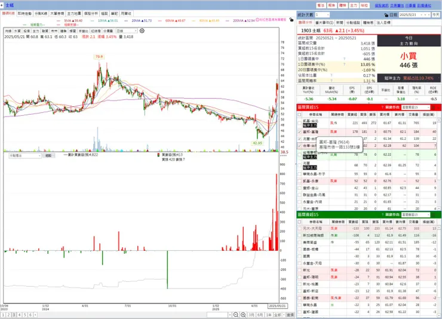Go to page 1 at bottom left

point(3,315)
